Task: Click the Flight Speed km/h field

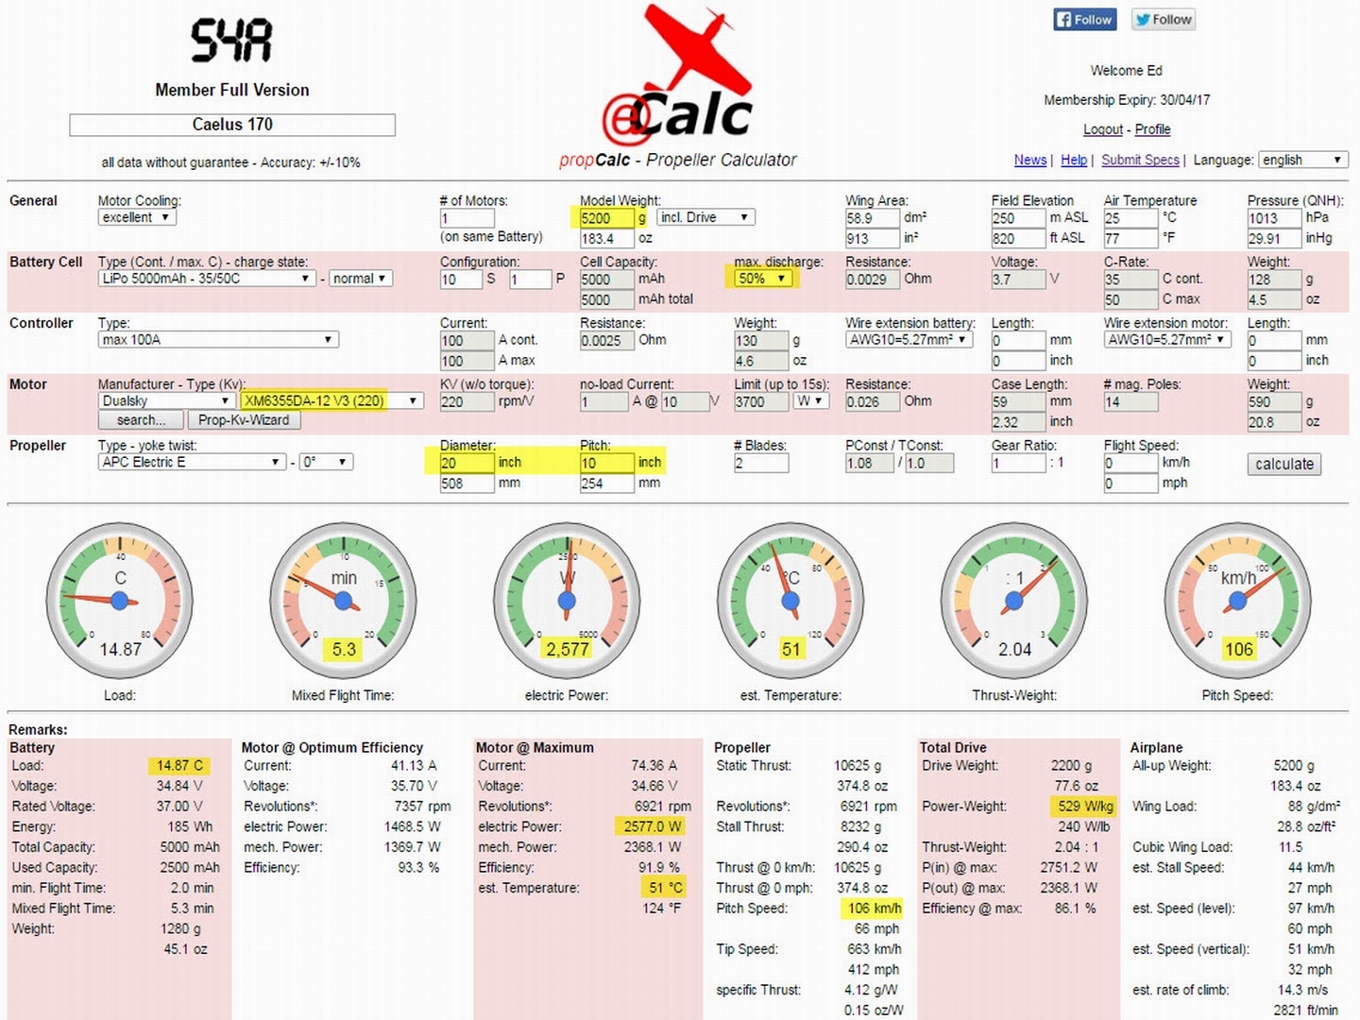Action: pos(1130,464)
